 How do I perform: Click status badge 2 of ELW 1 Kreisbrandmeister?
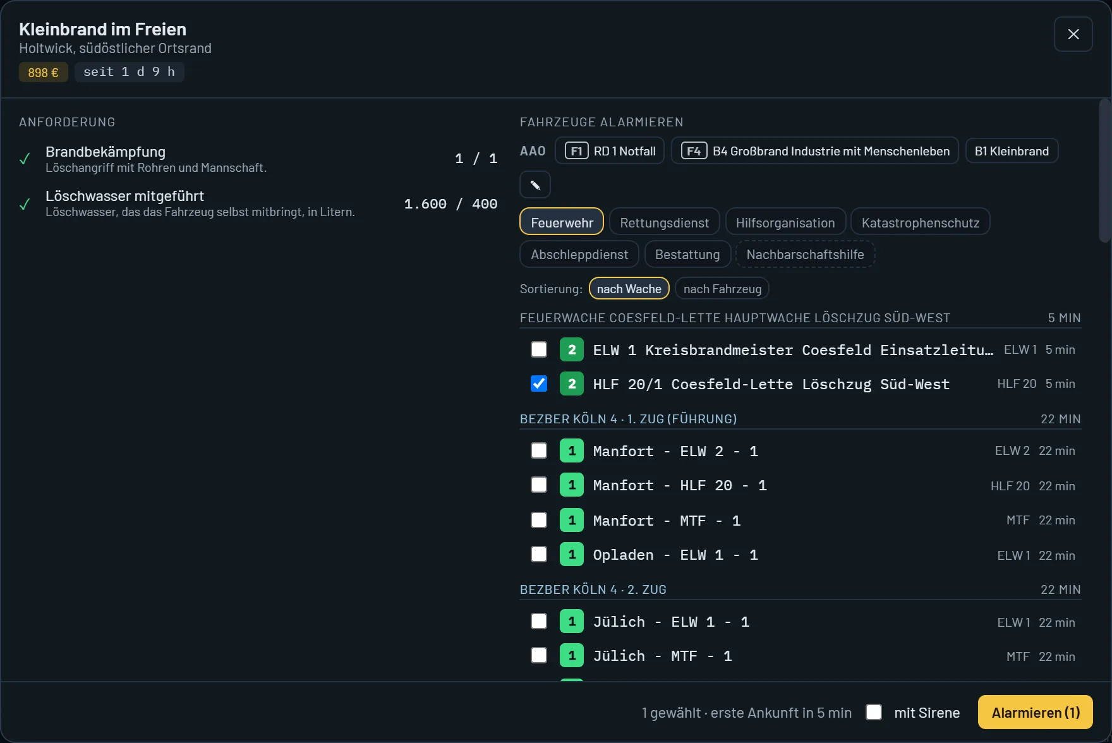tap(572, 349)
